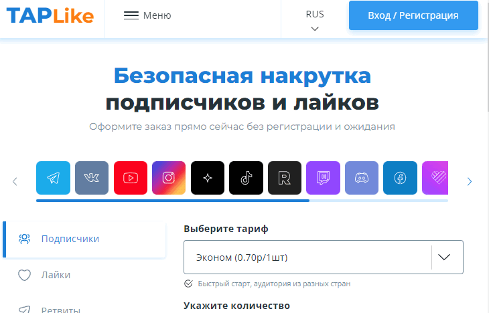489x313 pixels.
Task: Choose the Likee heart service icon
Action: click(x=435, y=178)
